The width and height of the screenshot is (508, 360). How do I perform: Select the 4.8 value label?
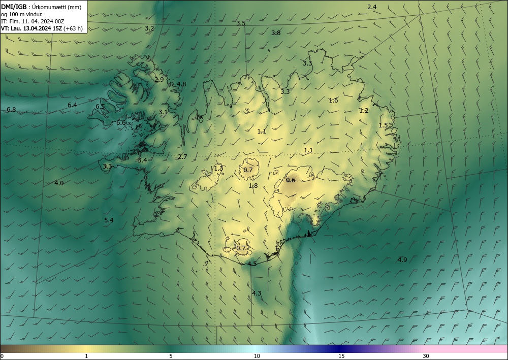coord(181,84)
